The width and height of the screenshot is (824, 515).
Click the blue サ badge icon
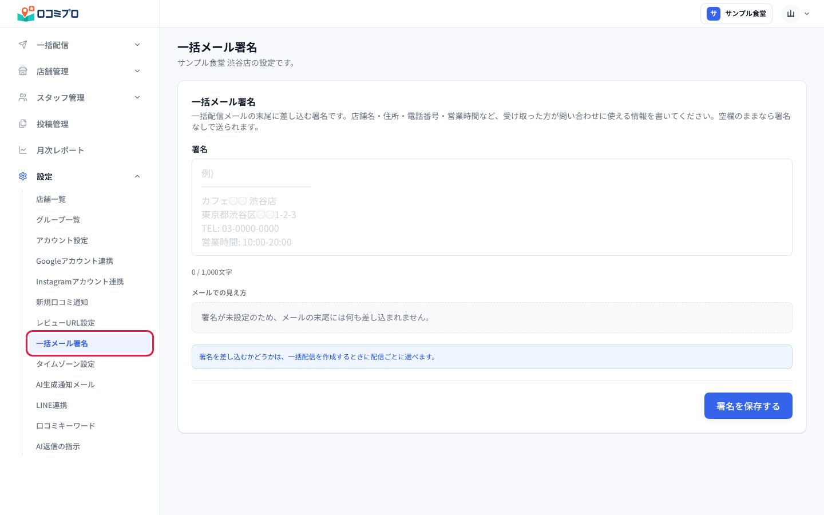click(713, 14)
